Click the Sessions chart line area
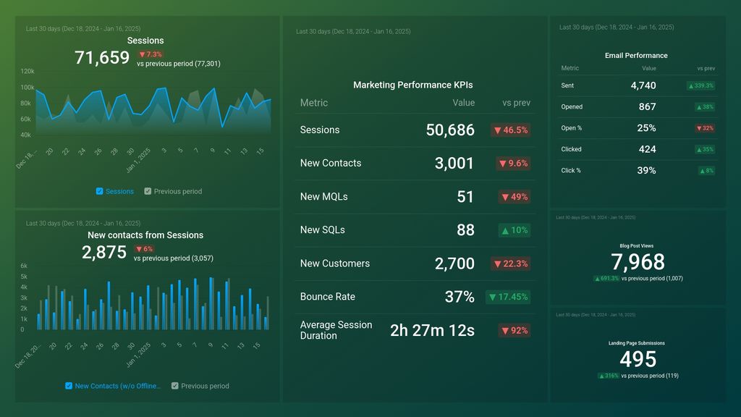Screen dimensions: 741x417 [153, 110]
